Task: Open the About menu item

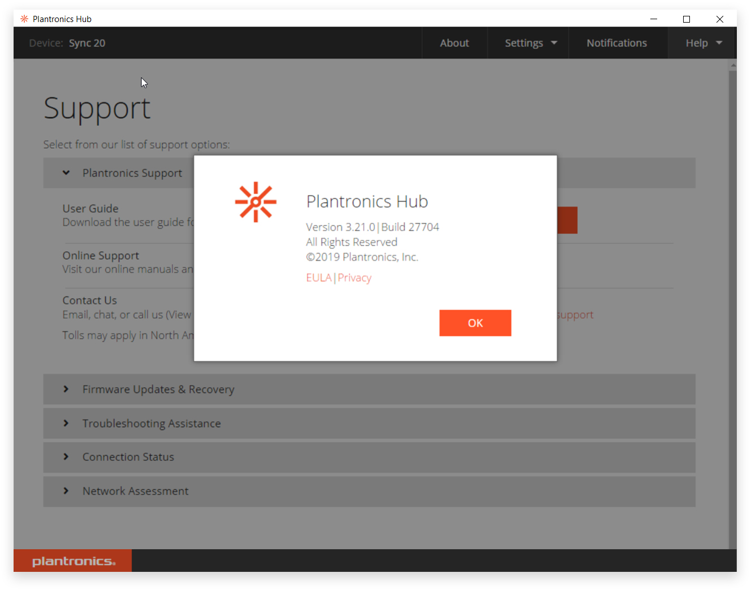Action: (454, 43)
